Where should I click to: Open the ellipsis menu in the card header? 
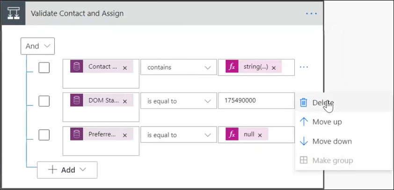pos(311,14)
